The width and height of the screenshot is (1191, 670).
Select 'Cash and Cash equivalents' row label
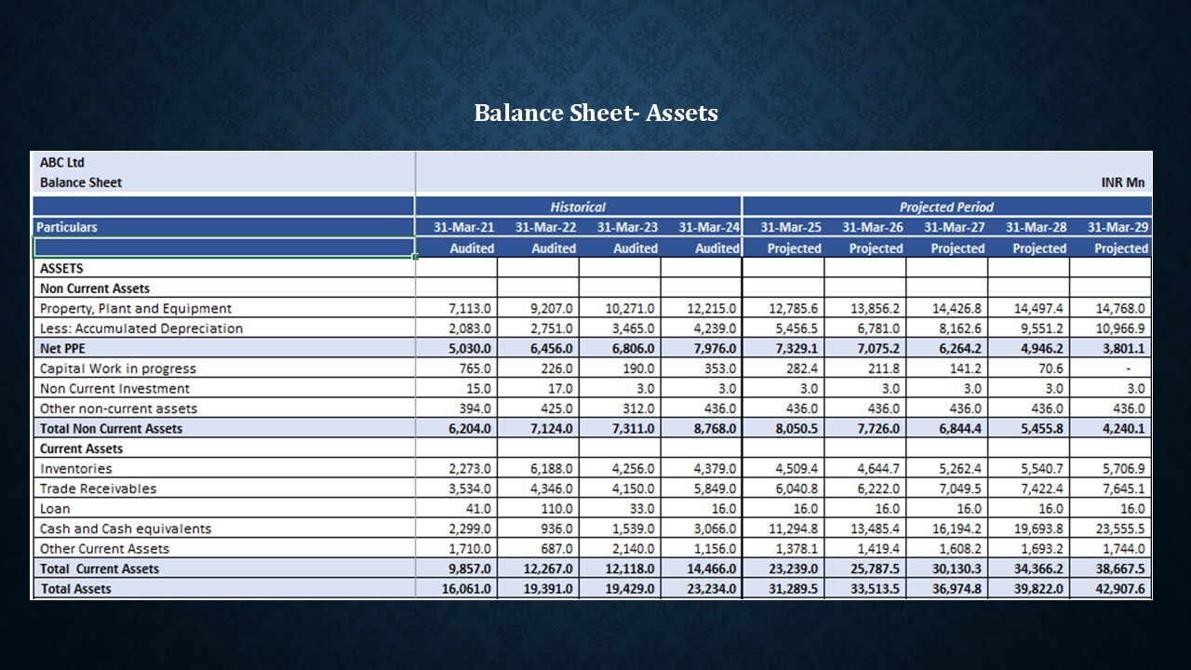126,529
